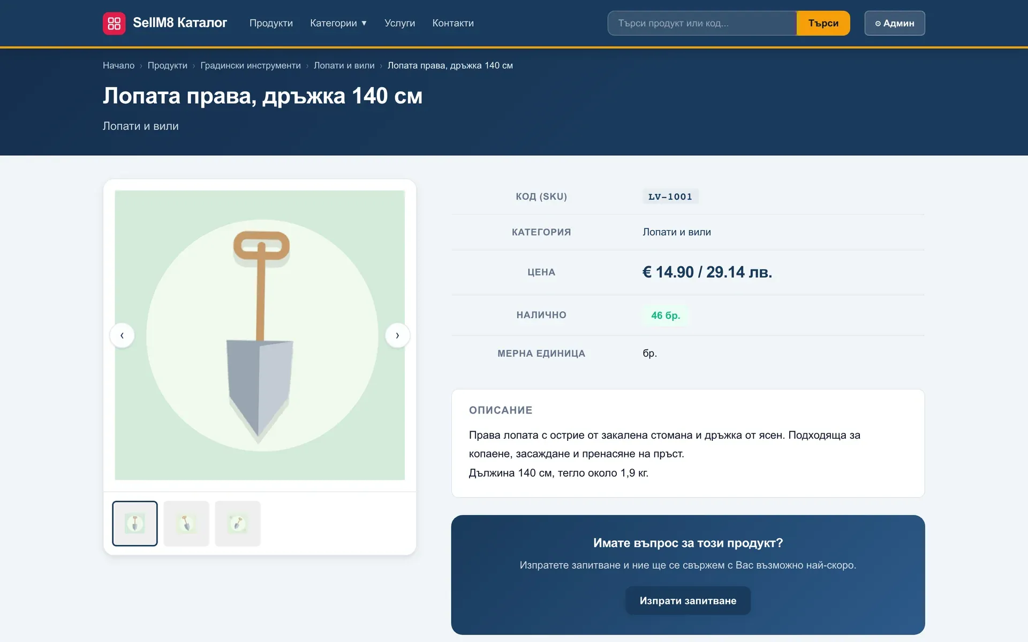This screenshot has height=642, width=1028.
Task: Click the Търси search button
Action: pyautogui.click(x=823, y=23)
